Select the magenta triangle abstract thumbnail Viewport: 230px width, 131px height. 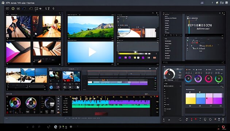point(18,52)
